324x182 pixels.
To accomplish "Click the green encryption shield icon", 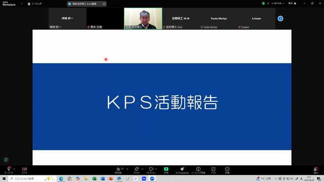I will click(263, 4).
